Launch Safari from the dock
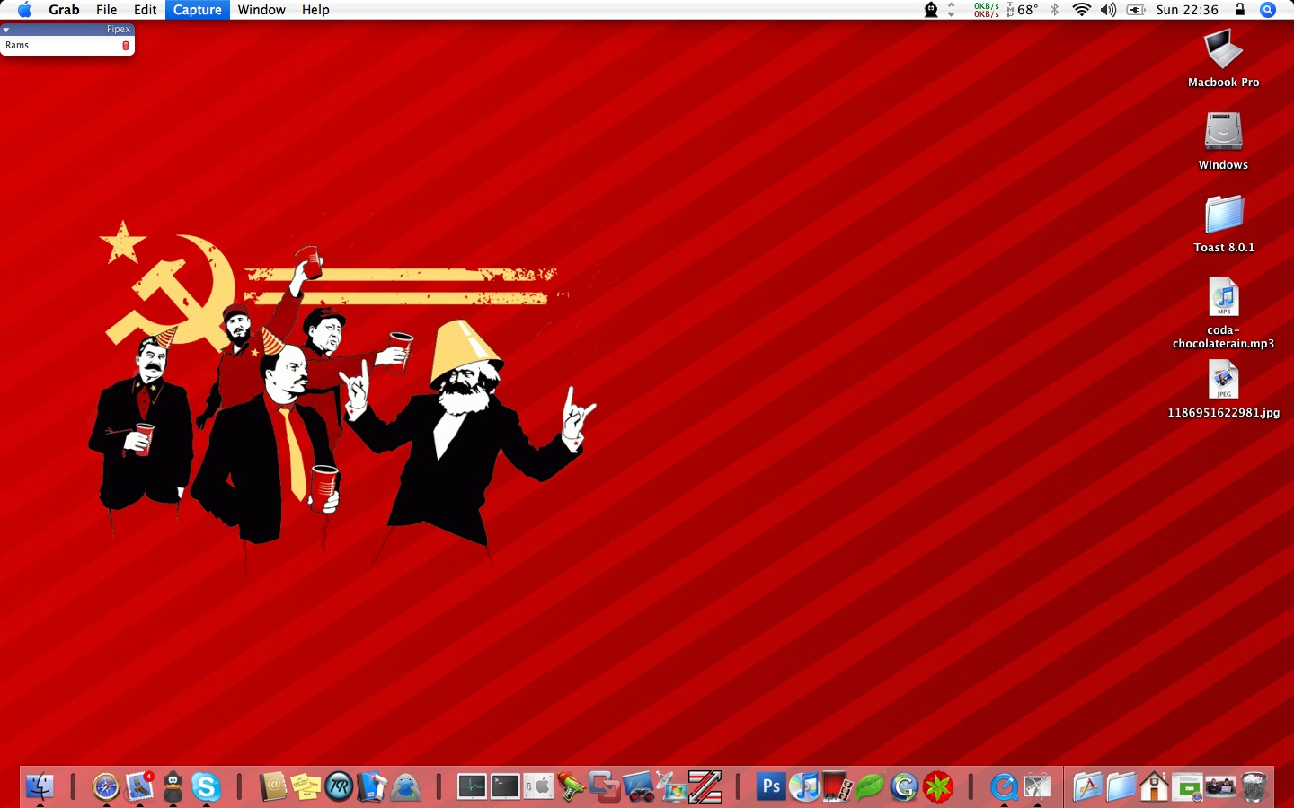The image size is (1294, 808). click(106, 787)
